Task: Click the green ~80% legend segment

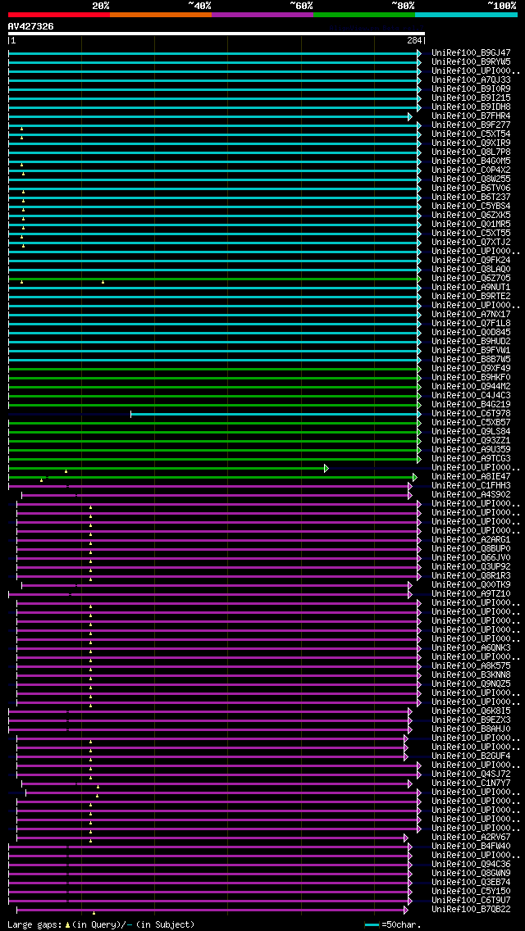Action: [x=364, y=14]
